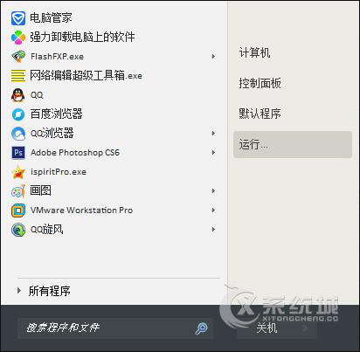The height and width of the screenshot is (352, 360).
Task: Select 默认程序 in the right pane
Action: (x=260, y=114)
